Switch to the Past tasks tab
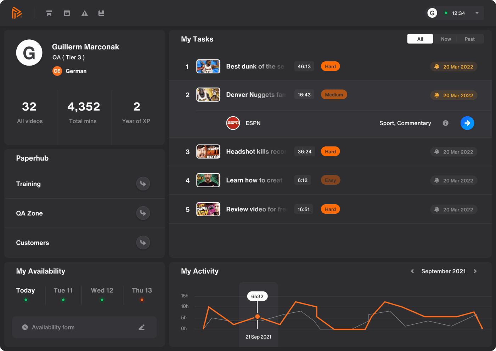 click(x=470, y=39)
